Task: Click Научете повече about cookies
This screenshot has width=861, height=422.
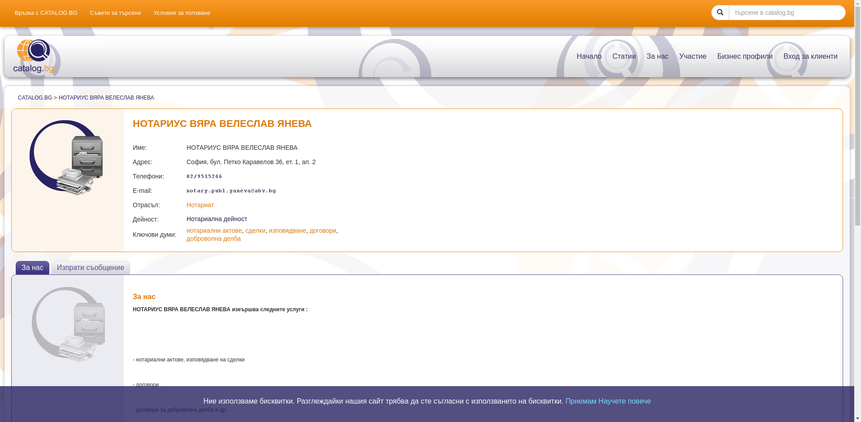Action: coord(624,401)
